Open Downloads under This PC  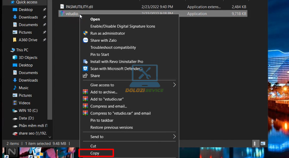pos(28,80)
